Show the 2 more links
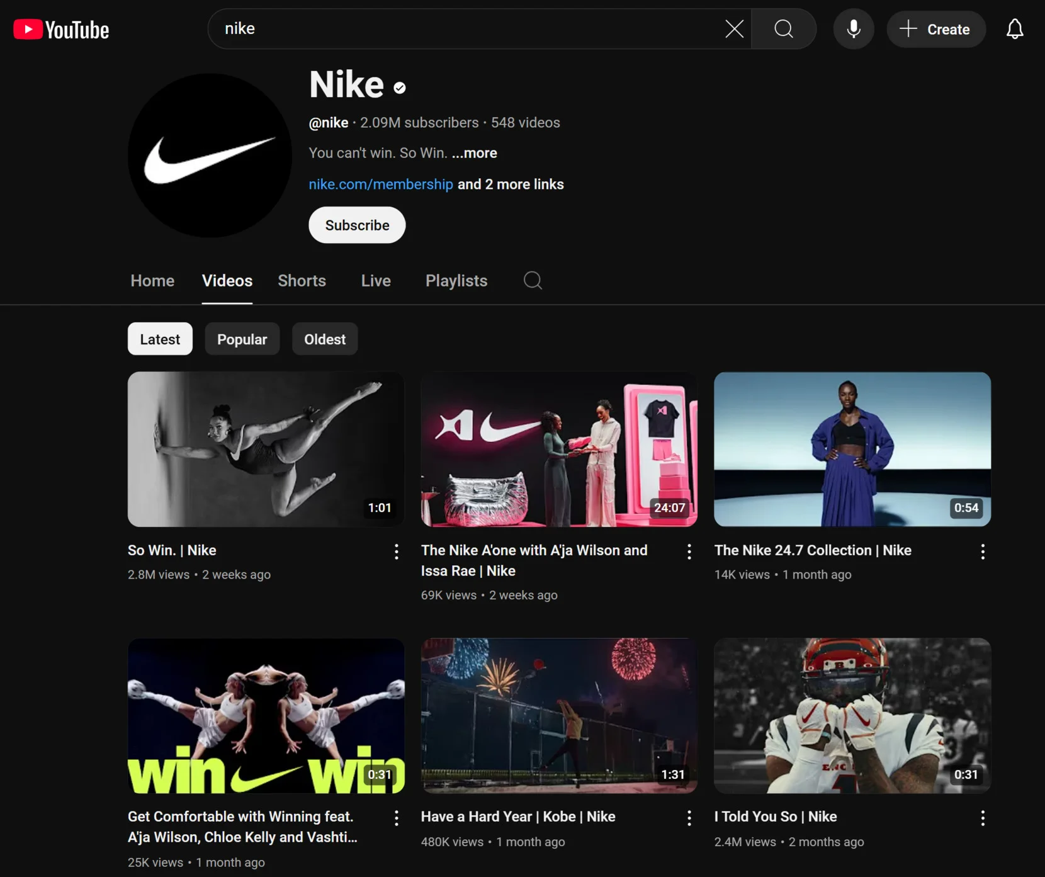 (511, 184)
